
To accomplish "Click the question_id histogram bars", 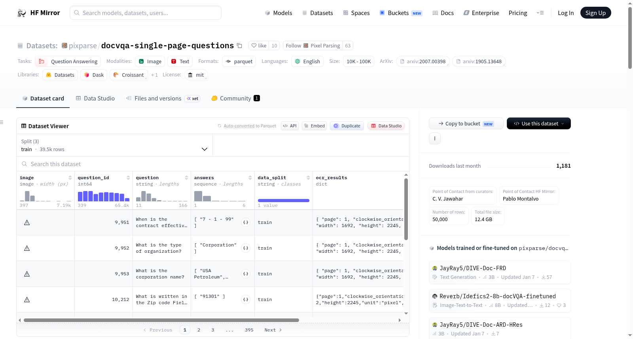I will pos(104,196).
